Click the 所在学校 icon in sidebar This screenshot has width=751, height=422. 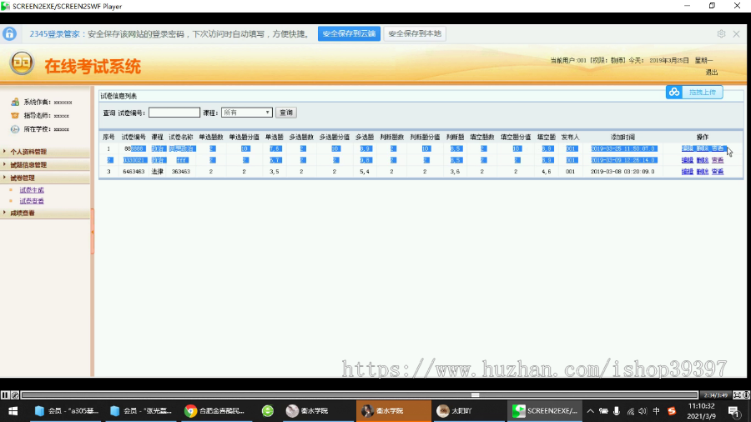pyautogui.click(x=15, y=129)
